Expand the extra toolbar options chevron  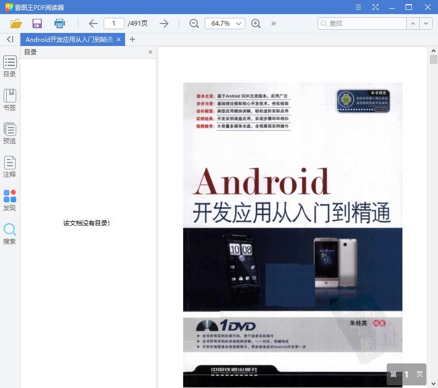coord(273,23)
